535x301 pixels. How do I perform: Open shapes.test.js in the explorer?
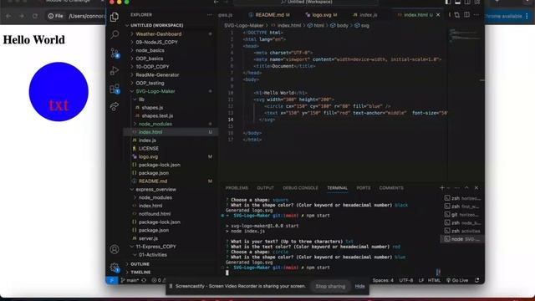(x=157, y=115)
